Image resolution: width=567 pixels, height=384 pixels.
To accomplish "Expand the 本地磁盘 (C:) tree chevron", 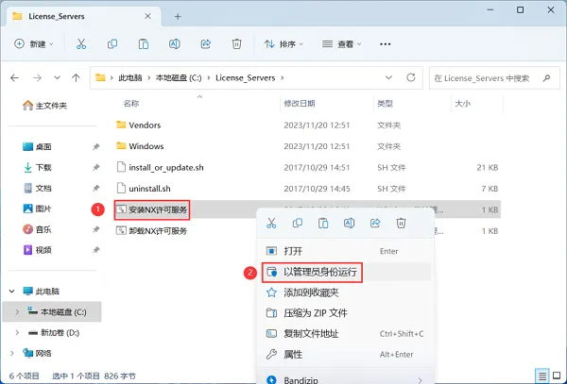I will (17, 312).
